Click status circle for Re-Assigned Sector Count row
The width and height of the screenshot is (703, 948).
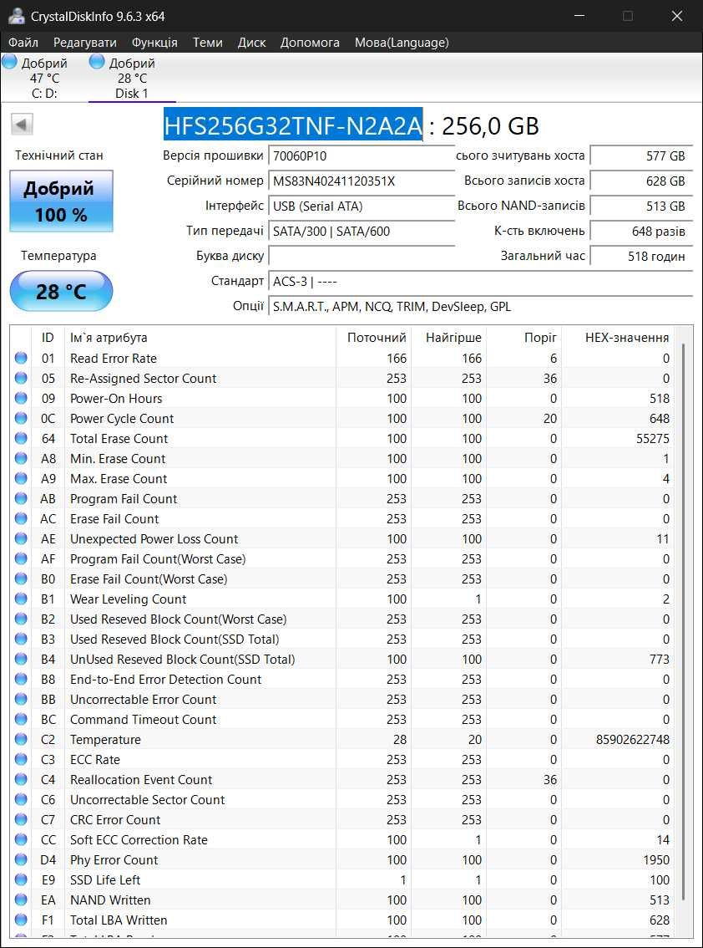(21, 378)
